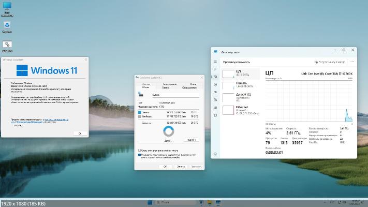Close the disk properties dialog
This screenshot has width=368, height=207.
(202, 78)
